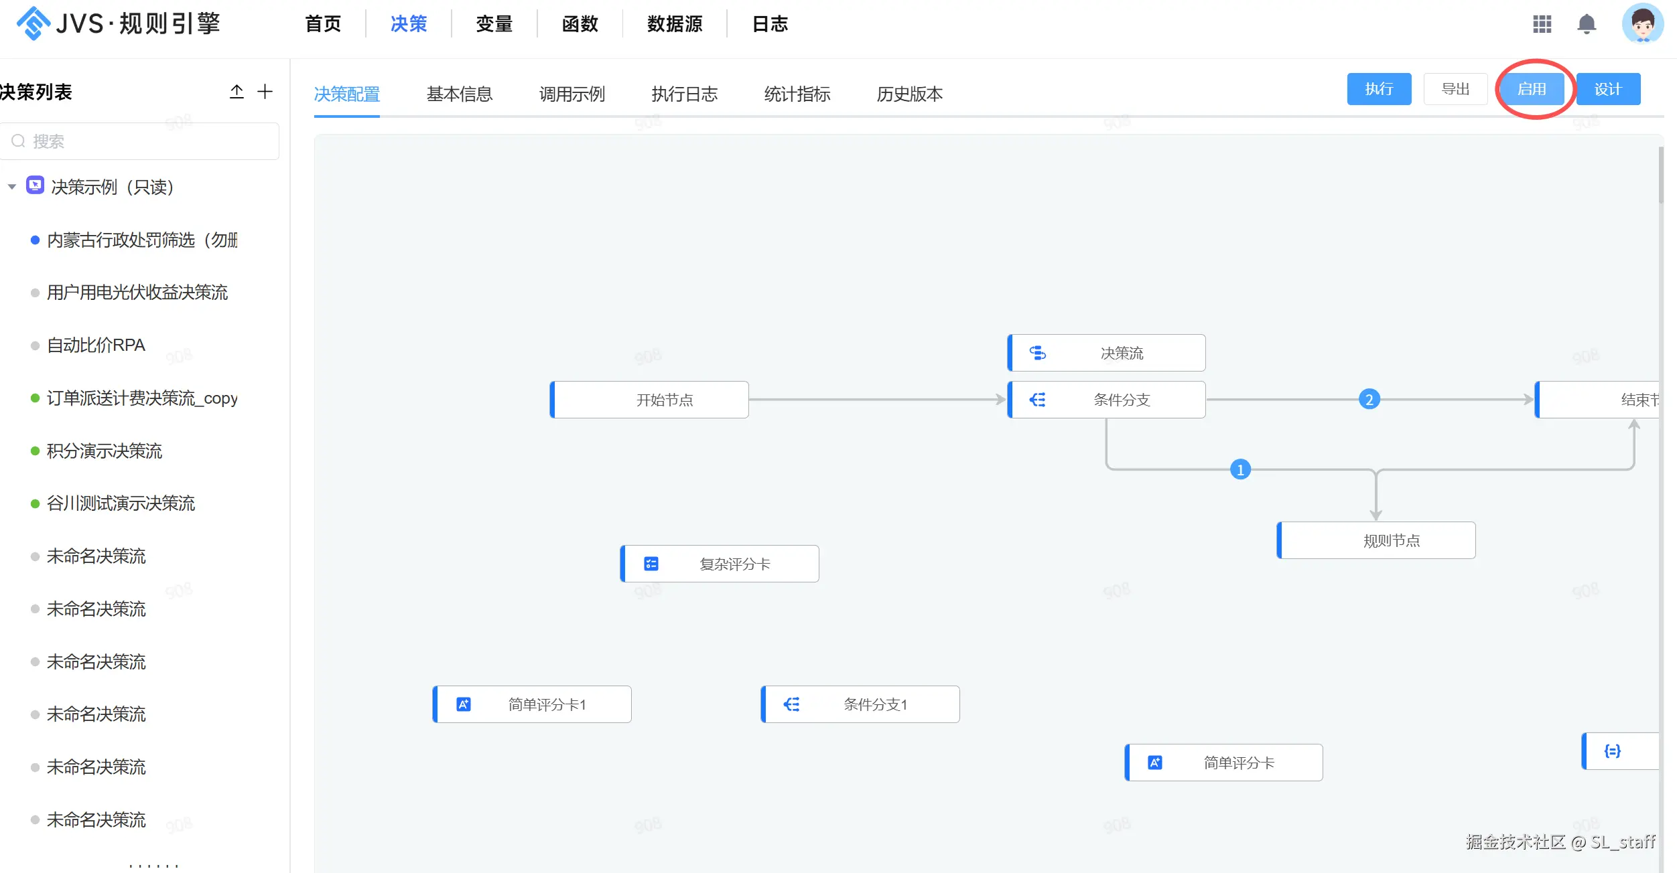
Task: Collapse the 决策示例 (只读) folder
Action: click(x=12, y=187)
